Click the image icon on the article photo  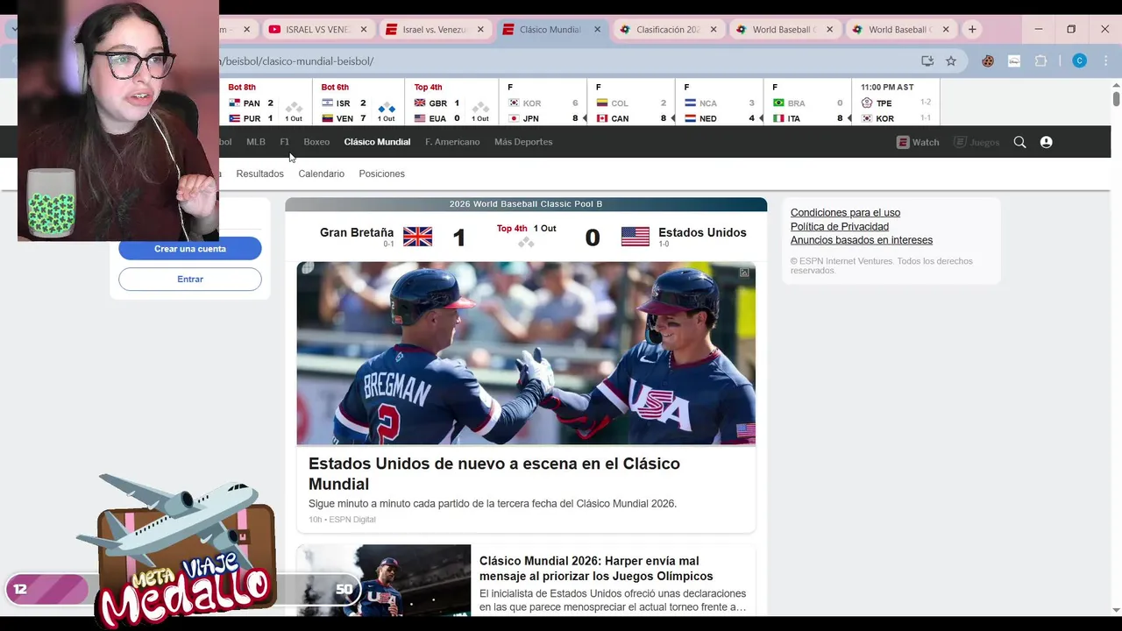pyautogui.click(x=744, y=273)
